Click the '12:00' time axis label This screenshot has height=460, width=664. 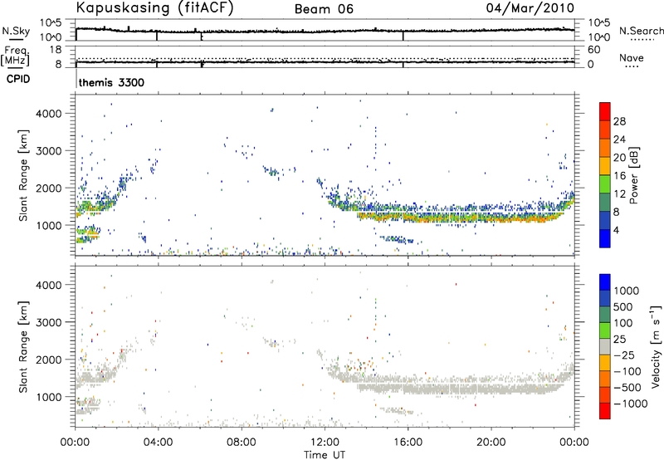[x=325, y=443]
